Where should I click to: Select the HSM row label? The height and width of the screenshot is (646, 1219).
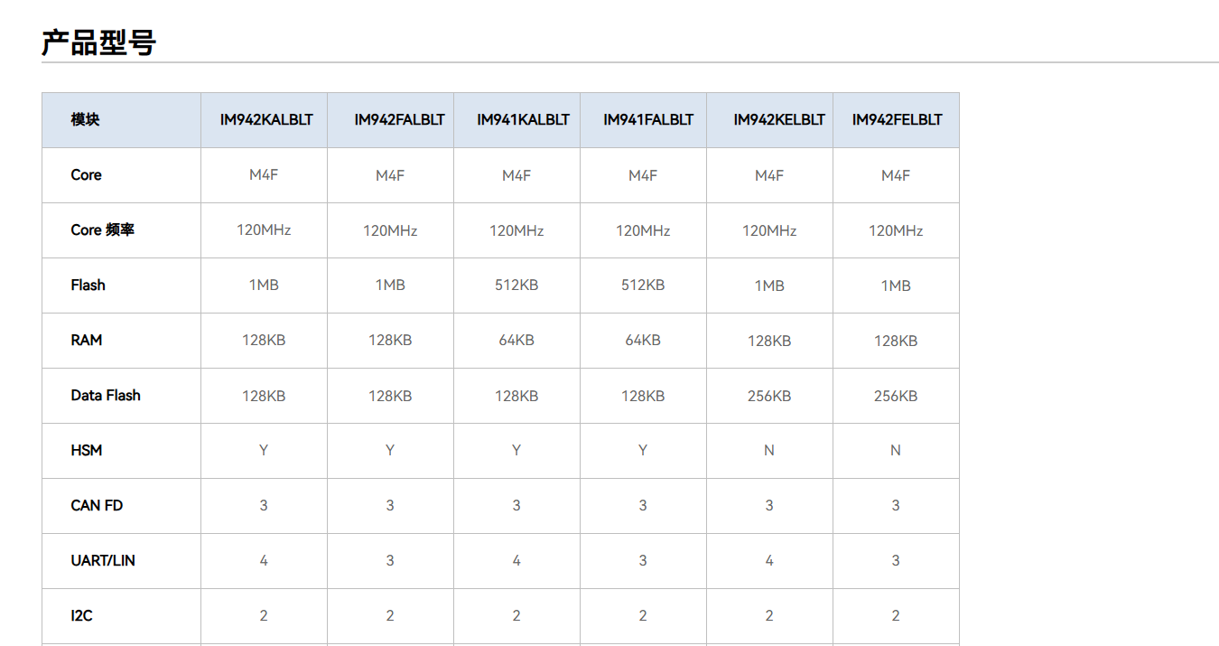(x=86, y=451)
